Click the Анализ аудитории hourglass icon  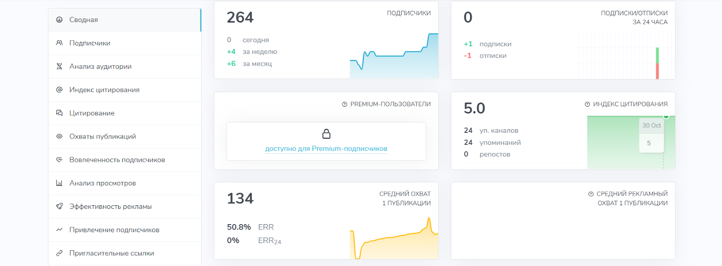pyautogui.click(x=59, y=67)
